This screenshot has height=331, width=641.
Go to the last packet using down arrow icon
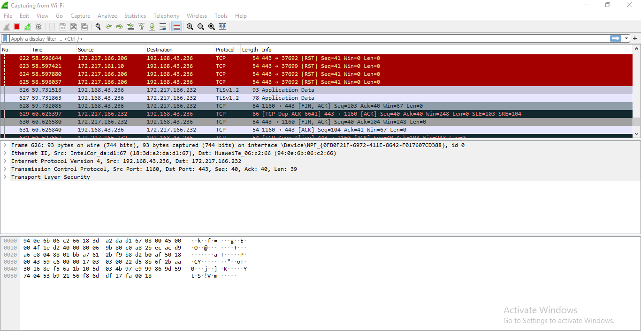click(x=152, y=27)
